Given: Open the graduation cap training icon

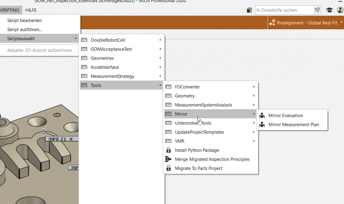Looking at the screenshot, I should coord(329,10).
